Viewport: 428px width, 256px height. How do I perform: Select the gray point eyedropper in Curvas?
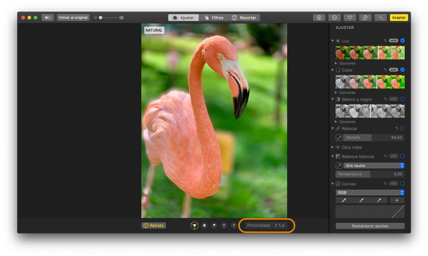[x=361, y=200]
